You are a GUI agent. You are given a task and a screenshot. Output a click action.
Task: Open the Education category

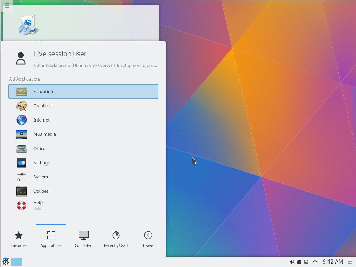tap(83, 92)
